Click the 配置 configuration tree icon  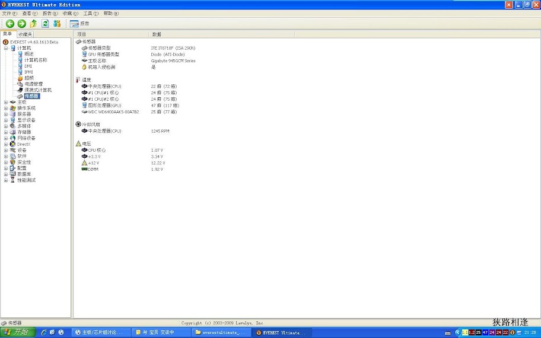pyautogui.click(x=13, y=168)
